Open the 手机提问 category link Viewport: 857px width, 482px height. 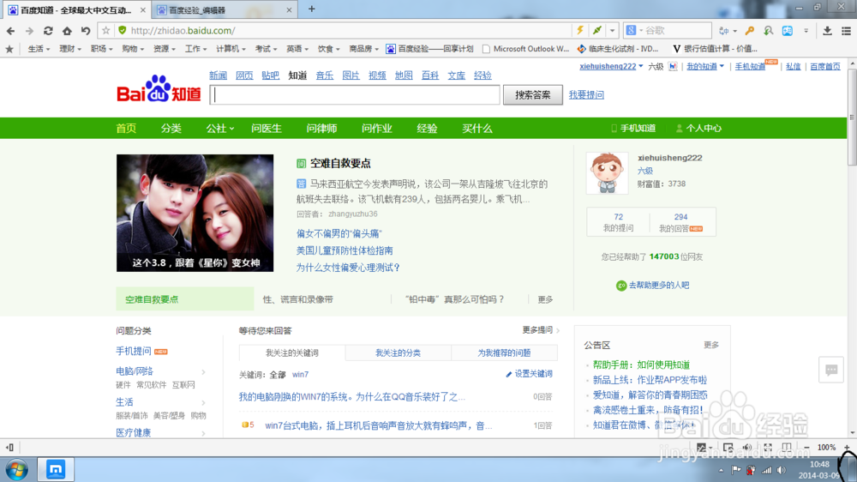click(134, 352)
